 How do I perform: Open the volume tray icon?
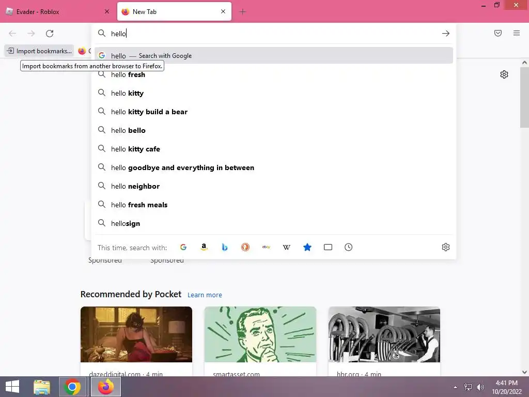tap(480, 387)
